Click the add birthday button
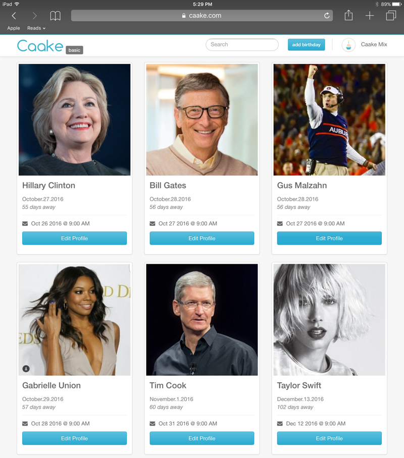Screen dimensions: 404x458 [x=307, y=45]
